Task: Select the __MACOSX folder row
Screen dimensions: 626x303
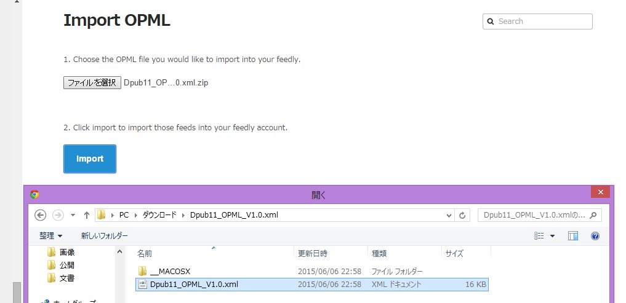Action: tap(312, 272)
